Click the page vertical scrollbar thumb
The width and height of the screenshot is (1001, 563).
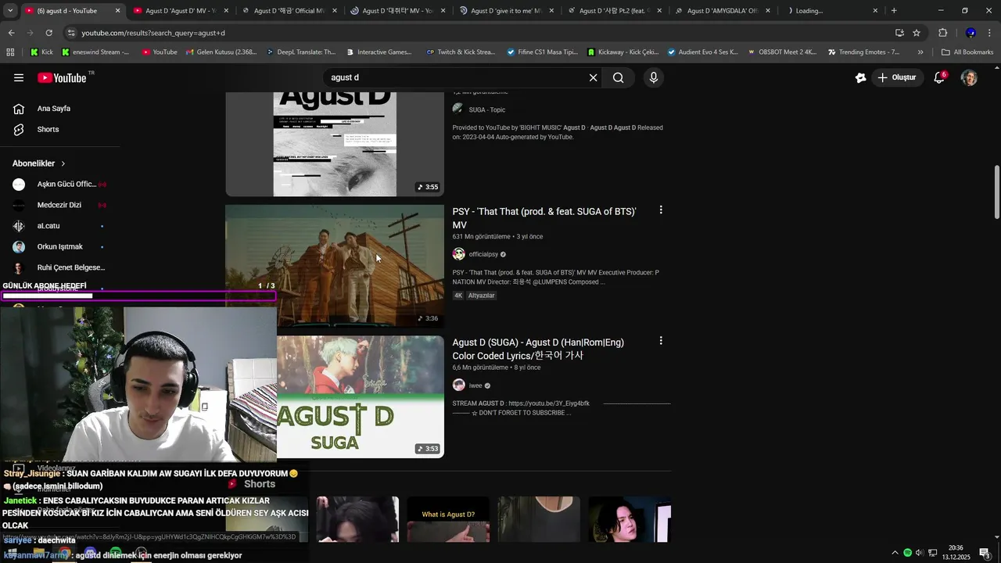coord(996,192)
